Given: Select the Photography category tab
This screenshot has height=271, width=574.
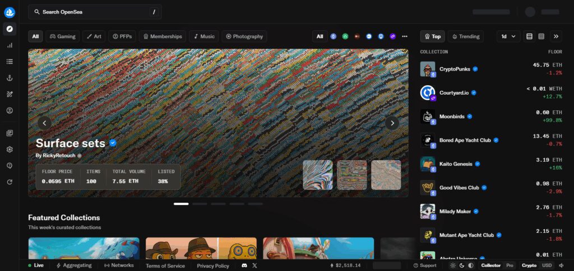Looking at the screenshot, I should (x=244, y=36).
